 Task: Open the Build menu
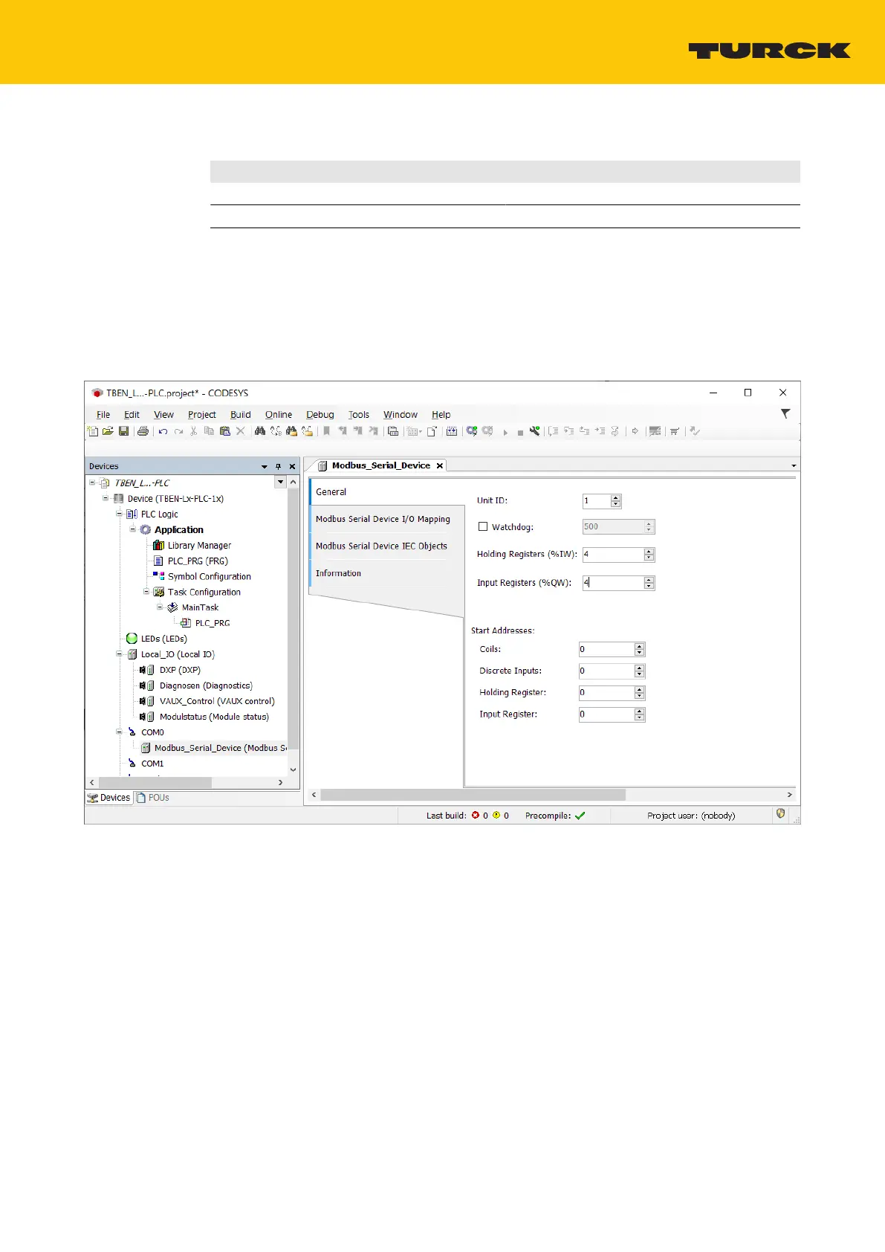point(240,415)
